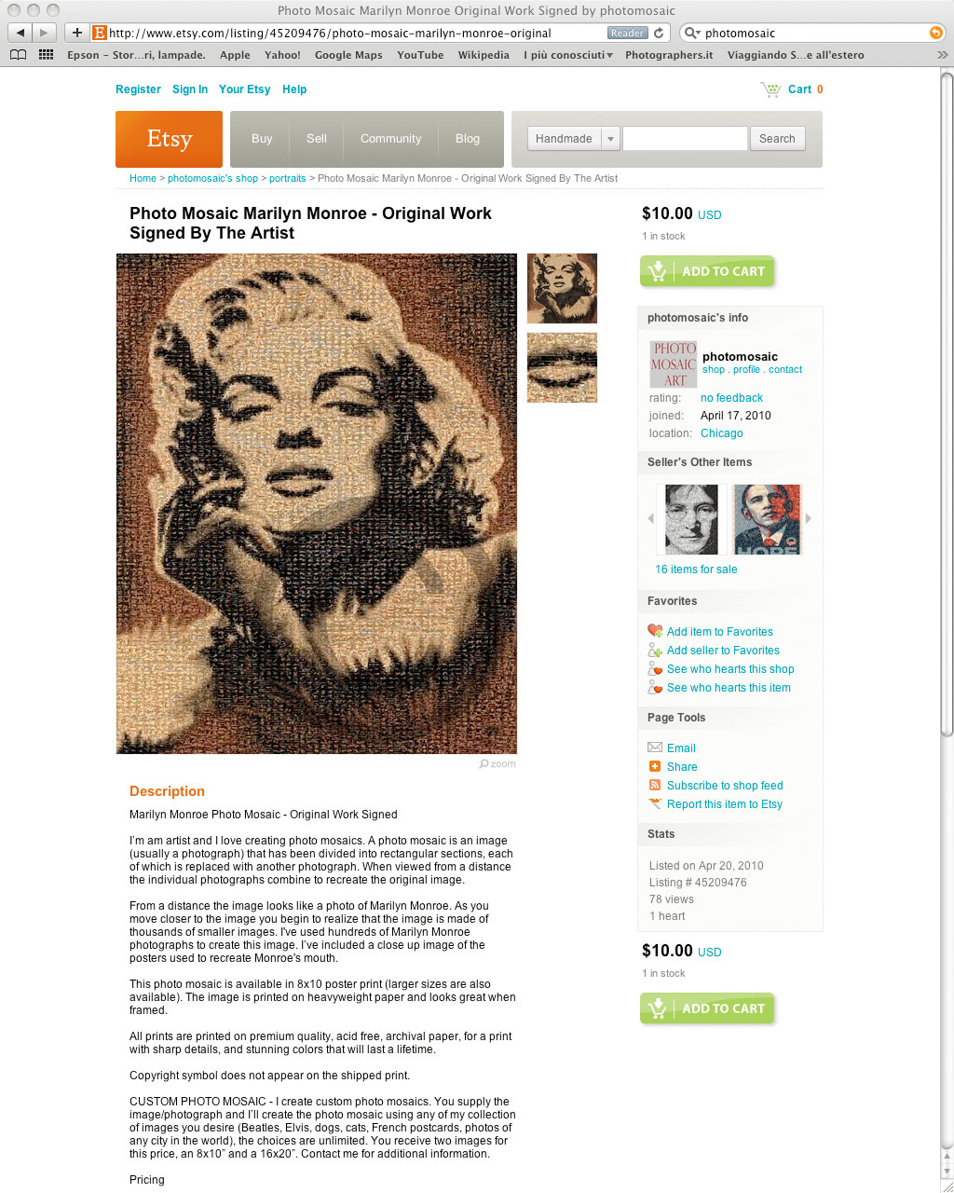Open the bookmarks book icon
Image resolution: width=954 pixels, height=1193 pixels.
[x=18, y=55]
